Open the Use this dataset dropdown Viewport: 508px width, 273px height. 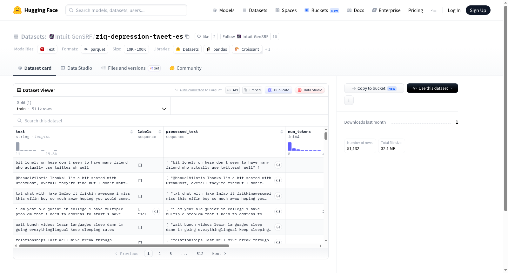[432, 88]
